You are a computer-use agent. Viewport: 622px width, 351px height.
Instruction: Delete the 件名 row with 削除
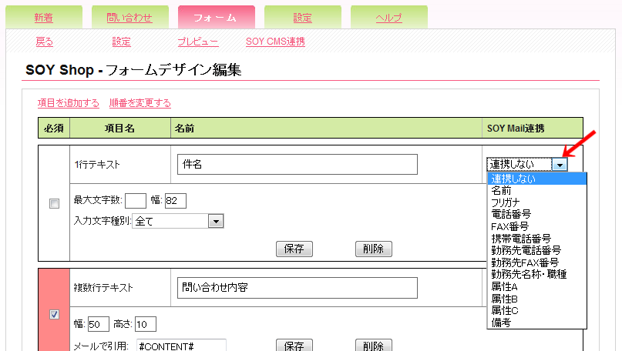374,249
